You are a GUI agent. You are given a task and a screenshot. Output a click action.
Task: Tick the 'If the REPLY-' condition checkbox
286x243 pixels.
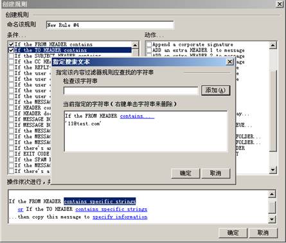11,67
